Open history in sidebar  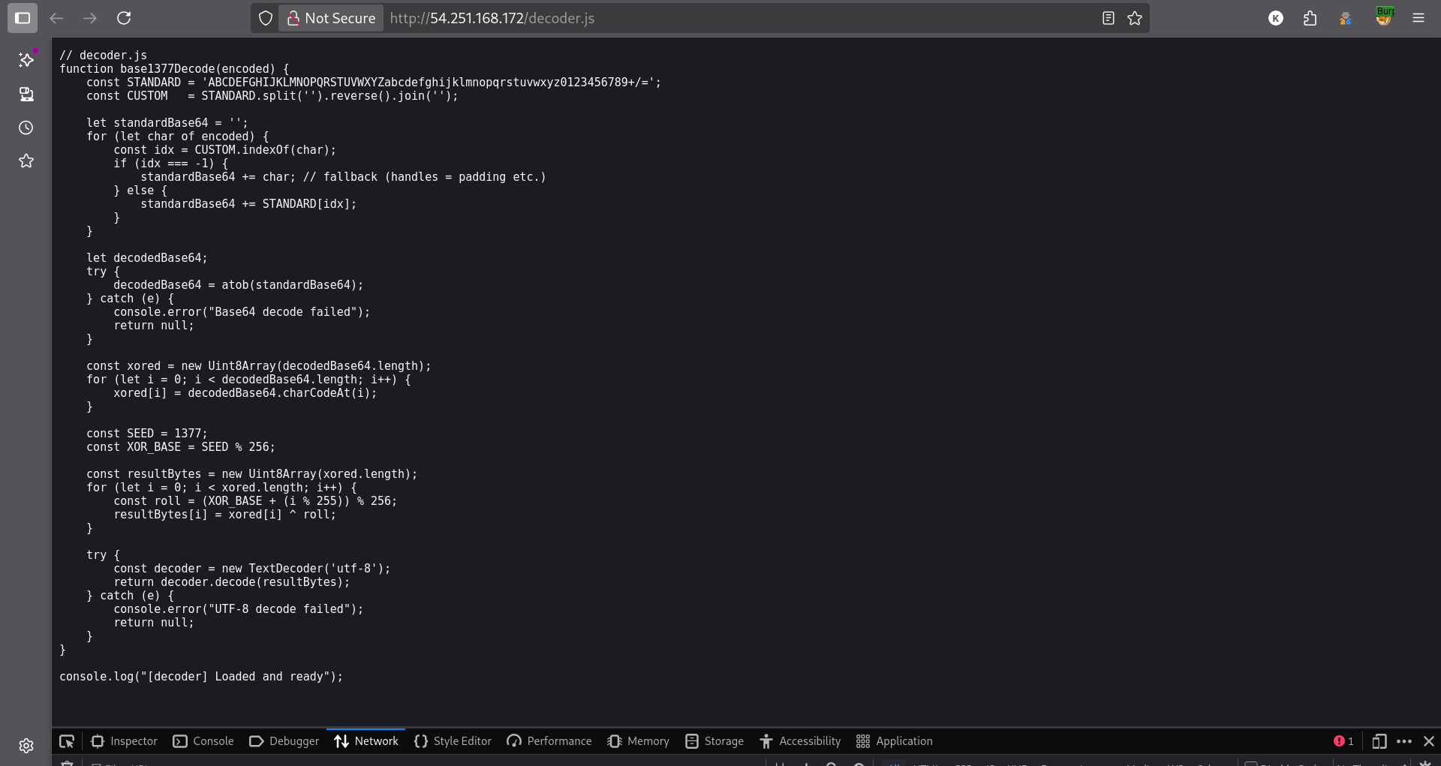[x=26, y=128]
